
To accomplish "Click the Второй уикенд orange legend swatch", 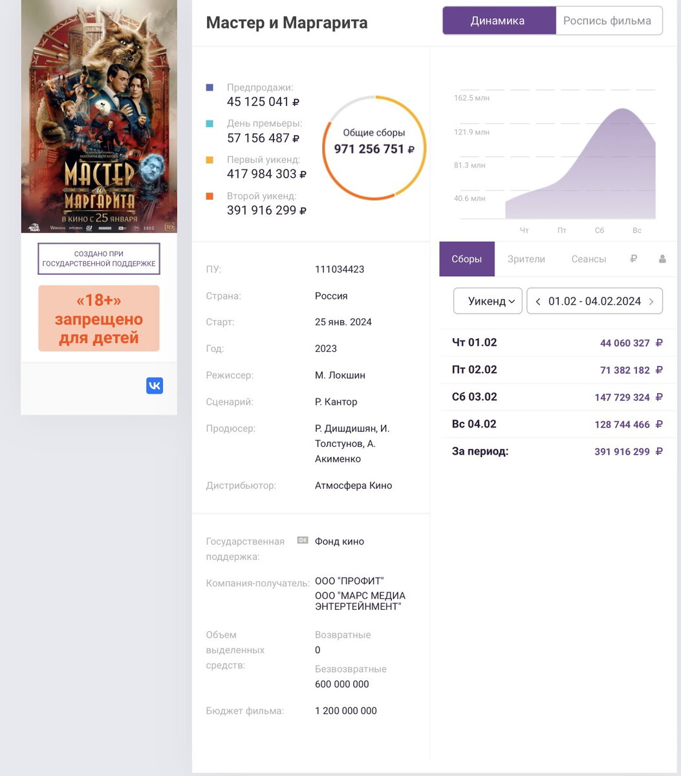I will click(x=210, y=196).
